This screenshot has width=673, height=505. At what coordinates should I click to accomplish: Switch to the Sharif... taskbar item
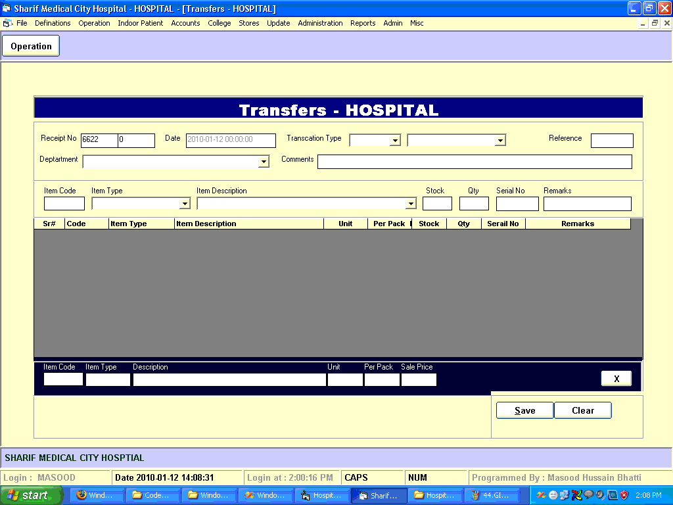click(x=379, y=495)
